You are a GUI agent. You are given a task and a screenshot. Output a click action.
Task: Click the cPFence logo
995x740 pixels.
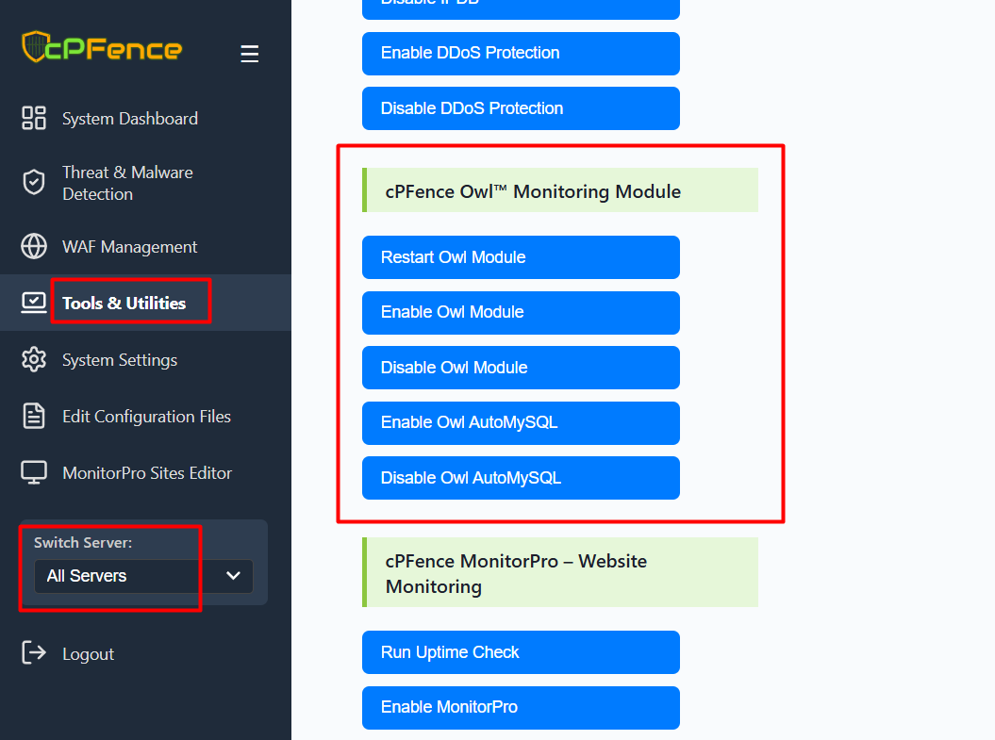(102, 48)
